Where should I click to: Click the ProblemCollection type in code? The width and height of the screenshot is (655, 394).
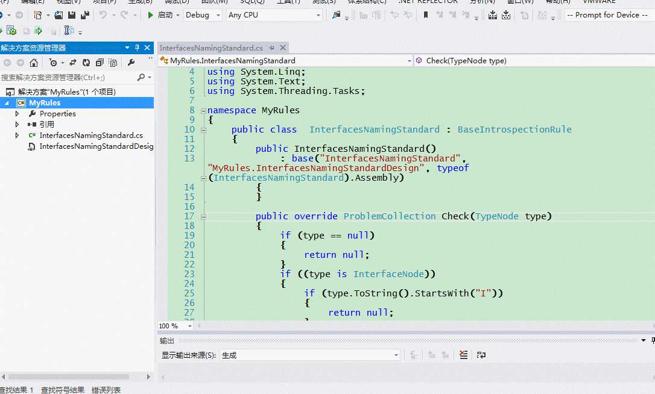coord(390,216)
